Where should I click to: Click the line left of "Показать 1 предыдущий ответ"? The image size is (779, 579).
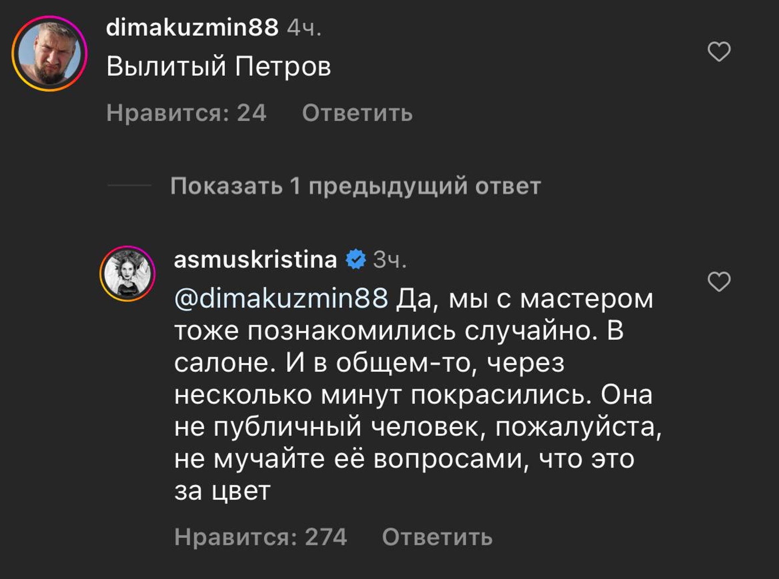(130, 186)
